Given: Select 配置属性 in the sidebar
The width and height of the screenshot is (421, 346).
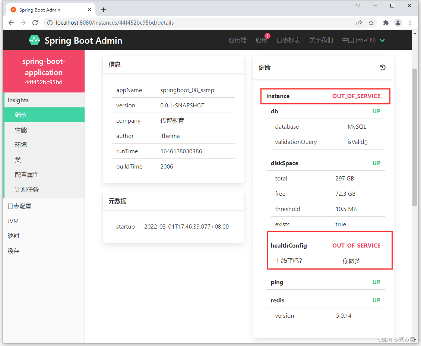Looking at the screenshot, I should (44, 174).
